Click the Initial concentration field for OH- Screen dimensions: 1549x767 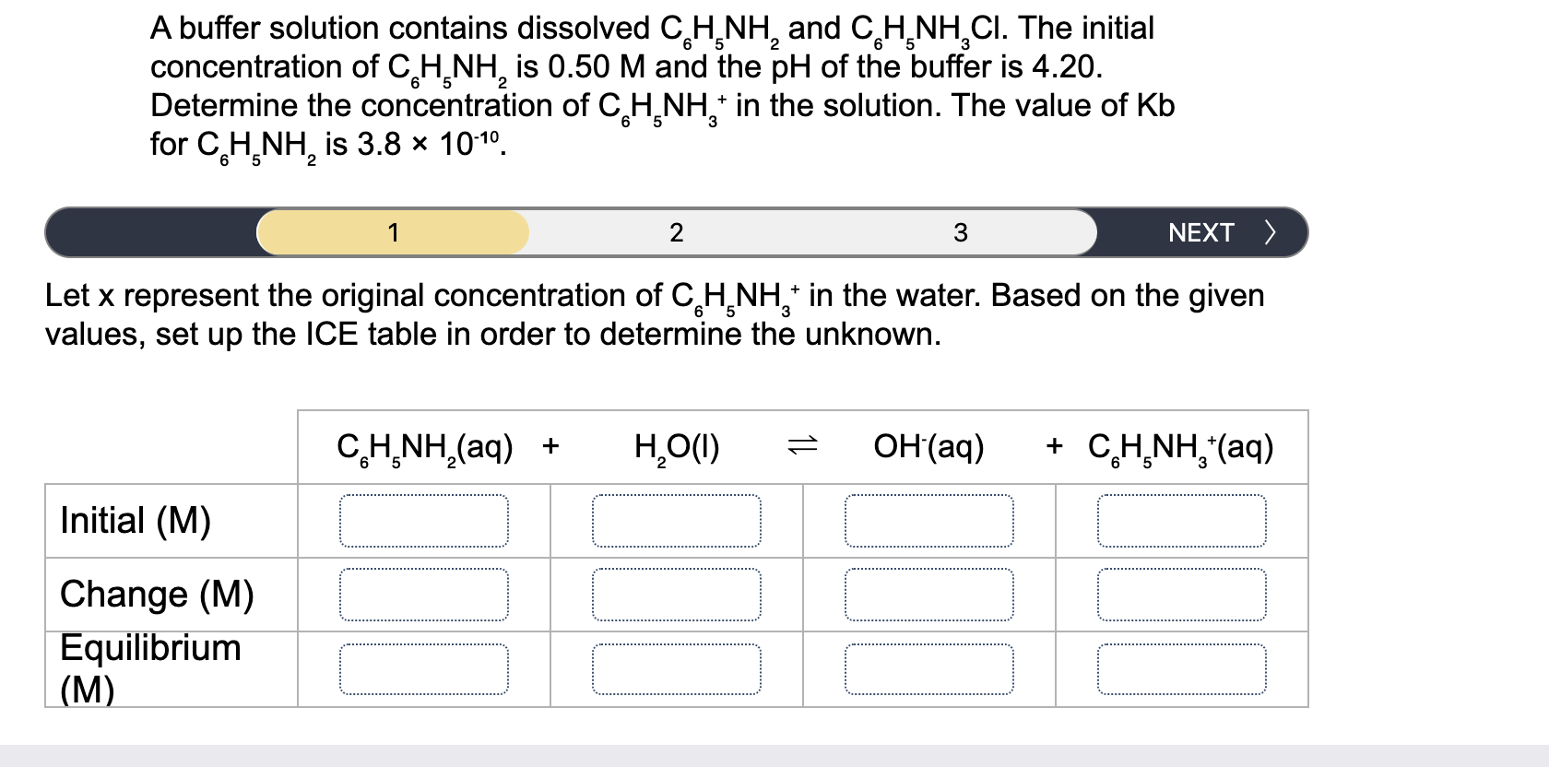click(x=929, y=522)
